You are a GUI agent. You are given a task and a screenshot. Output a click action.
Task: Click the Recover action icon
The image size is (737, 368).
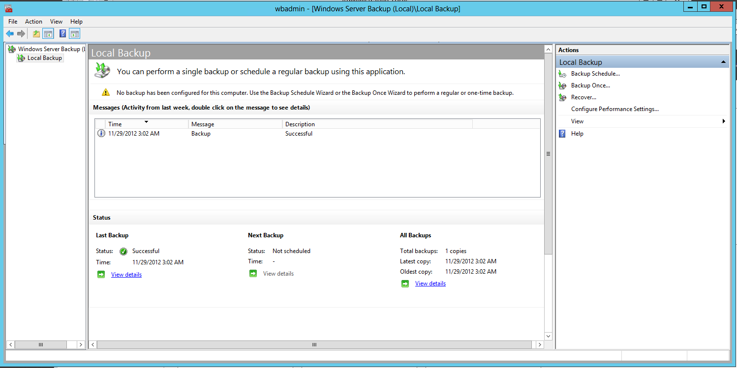(563, 97)
